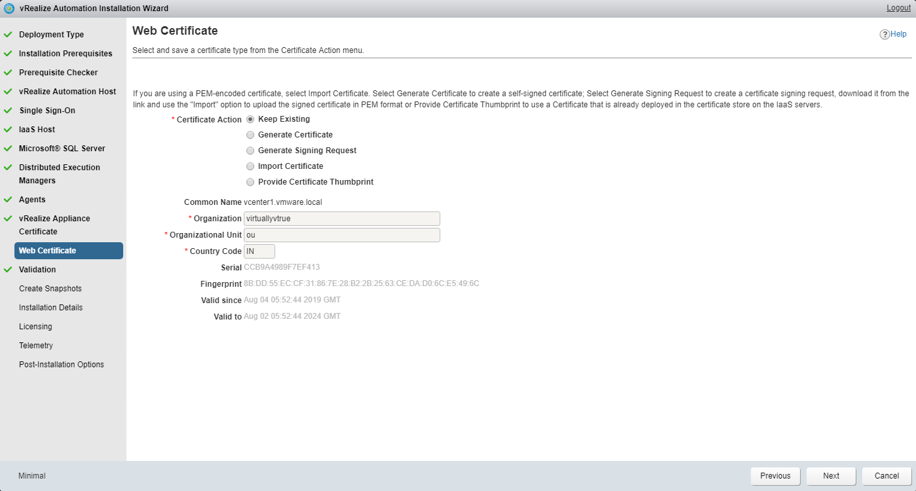Select Generate Signing Request radio button
Viewport: 916px width, 491px height.
250,151
